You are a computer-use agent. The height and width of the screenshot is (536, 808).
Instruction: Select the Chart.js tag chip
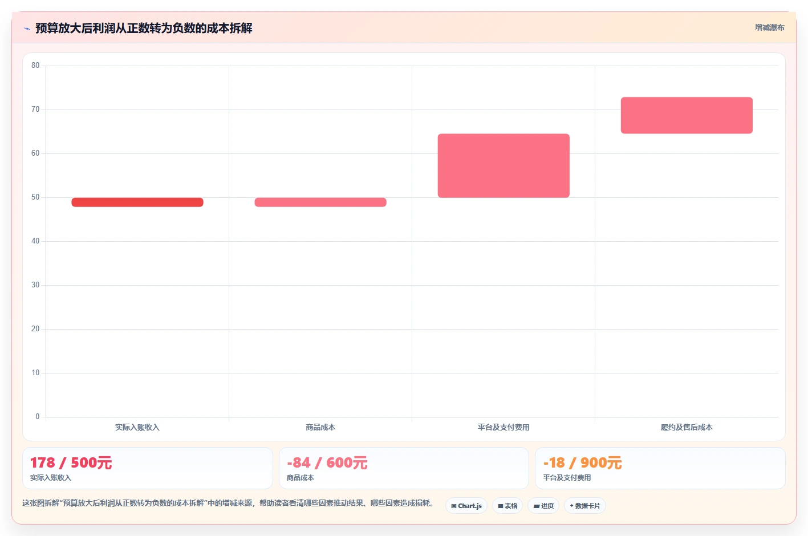(x=466, y=506)
